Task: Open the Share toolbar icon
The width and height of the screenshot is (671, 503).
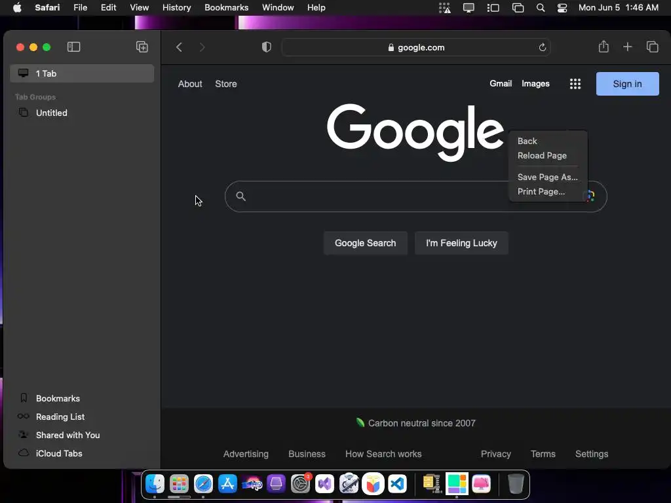Action: click(x=604, y=47)
